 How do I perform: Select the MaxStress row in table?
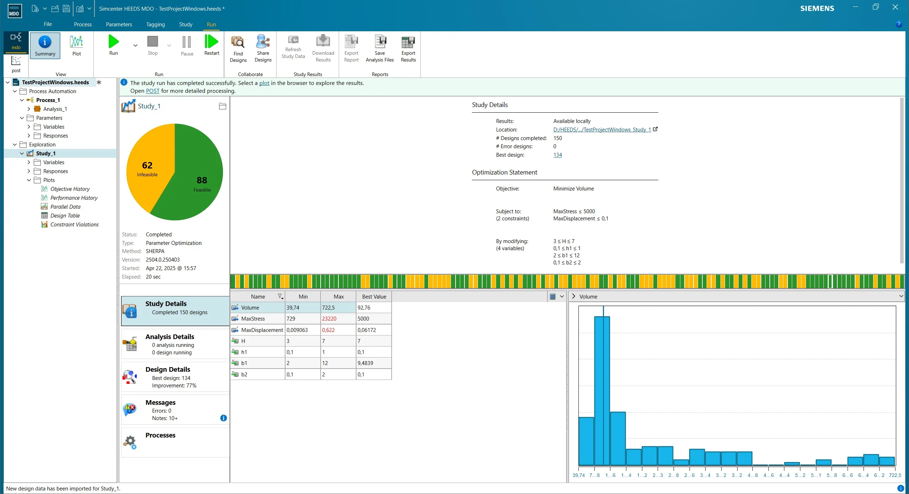311,319
